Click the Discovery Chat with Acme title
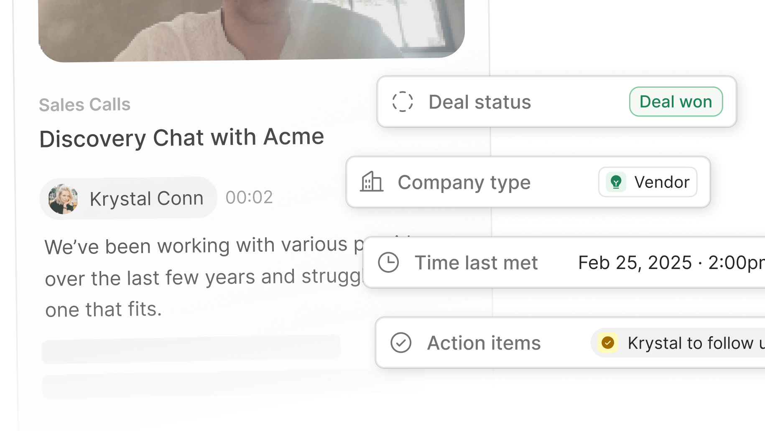The width and height of the screenshot is (765, 431). (x=182, y=138)
